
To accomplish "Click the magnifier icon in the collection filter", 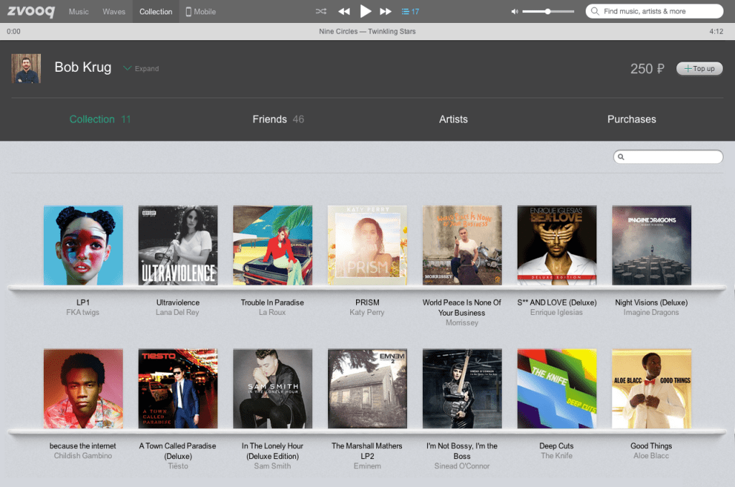I will point(621,157).
